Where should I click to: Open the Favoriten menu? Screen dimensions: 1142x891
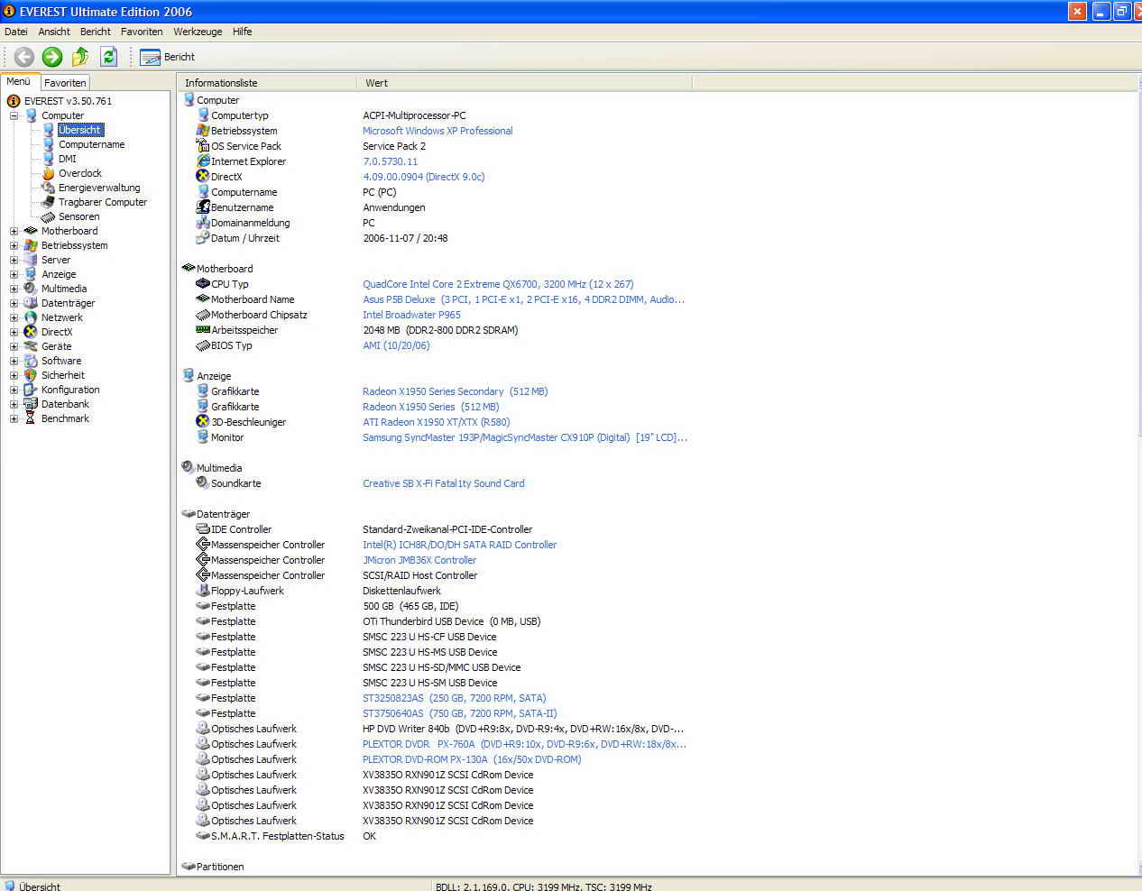coord(142,32)
